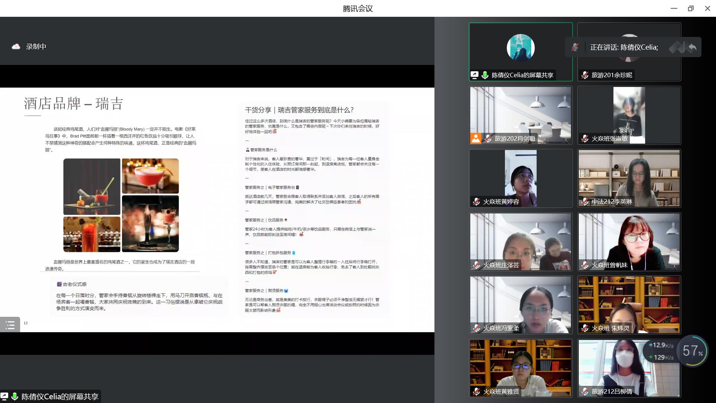Restore down the 腾讯会议 window

(691, 8)
